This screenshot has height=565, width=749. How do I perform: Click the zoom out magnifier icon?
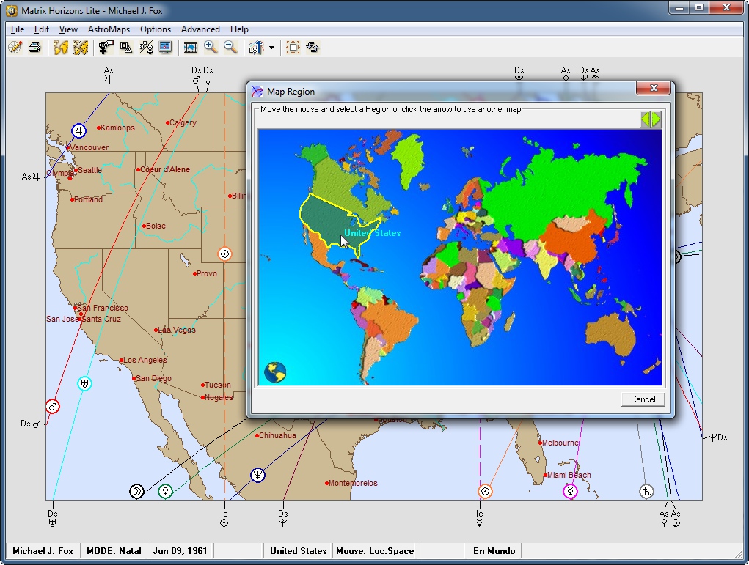[230, 47]
